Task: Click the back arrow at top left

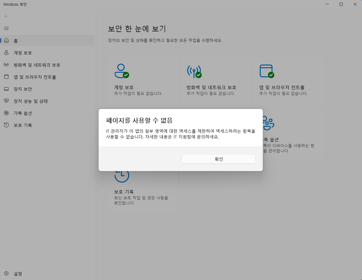Action: pos(6,16)
